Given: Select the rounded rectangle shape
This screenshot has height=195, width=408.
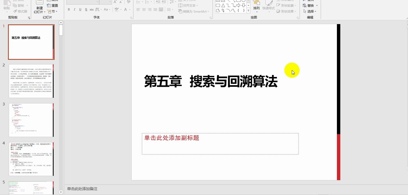Looking at the screenshot, I should [218, 5].
